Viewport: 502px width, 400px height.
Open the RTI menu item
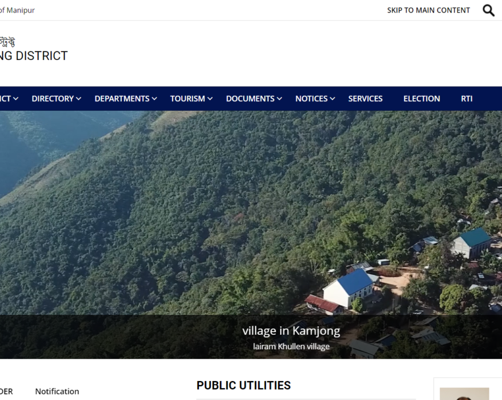coord(467,98)
